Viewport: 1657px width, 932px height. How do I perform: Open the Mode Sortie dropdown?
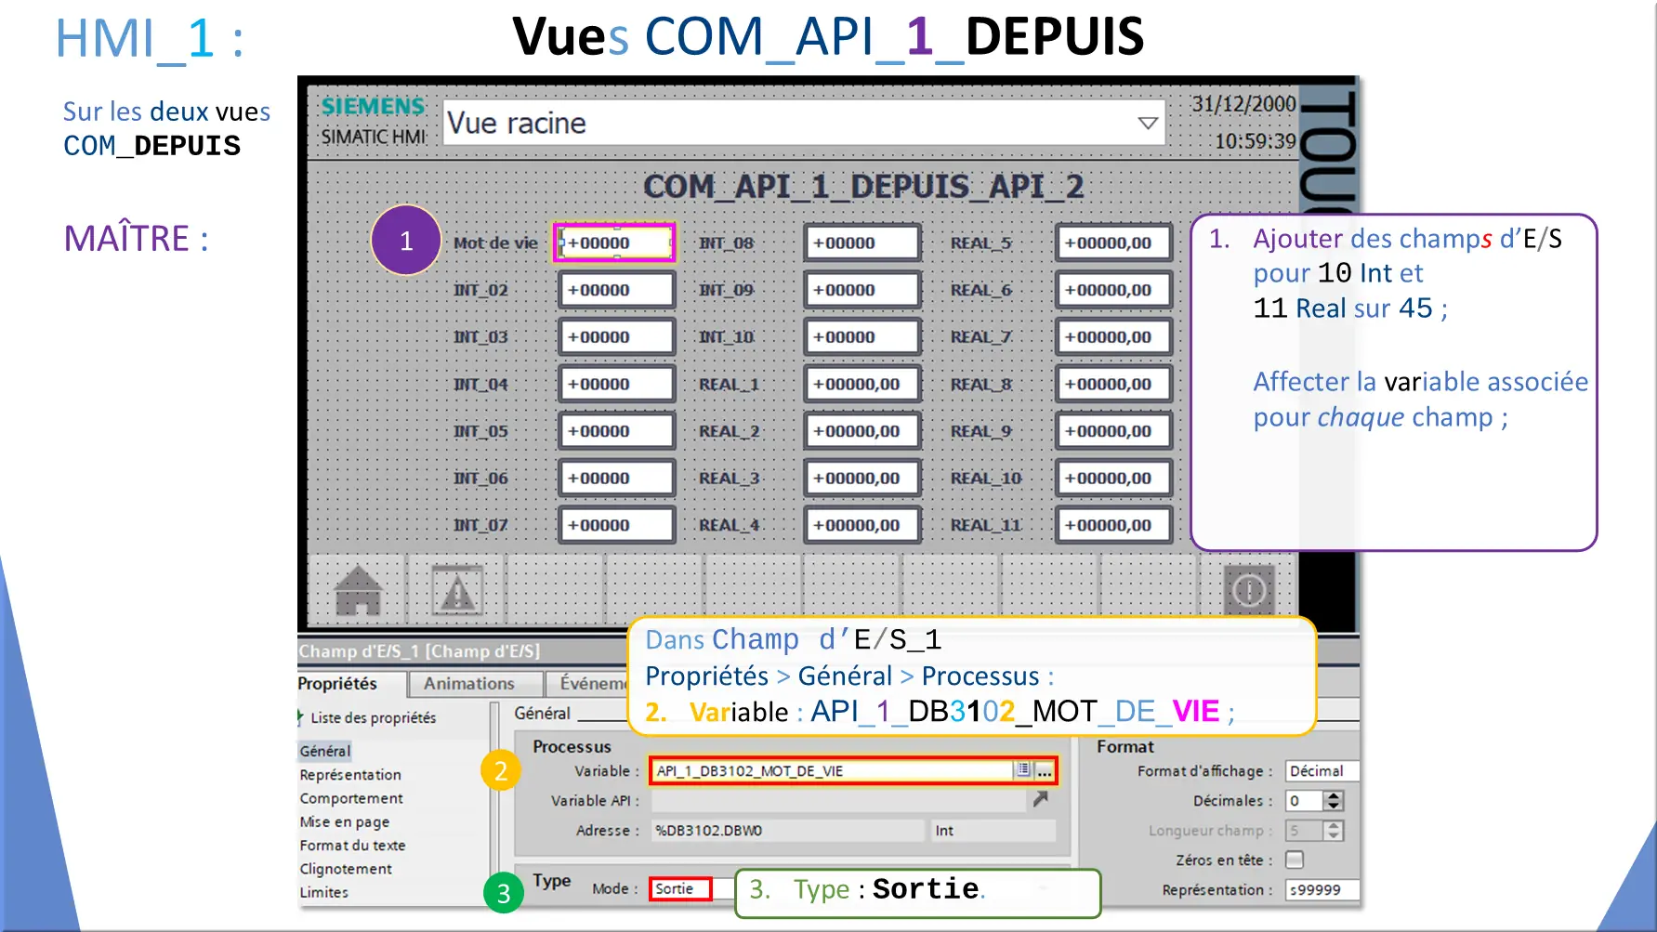680,889
